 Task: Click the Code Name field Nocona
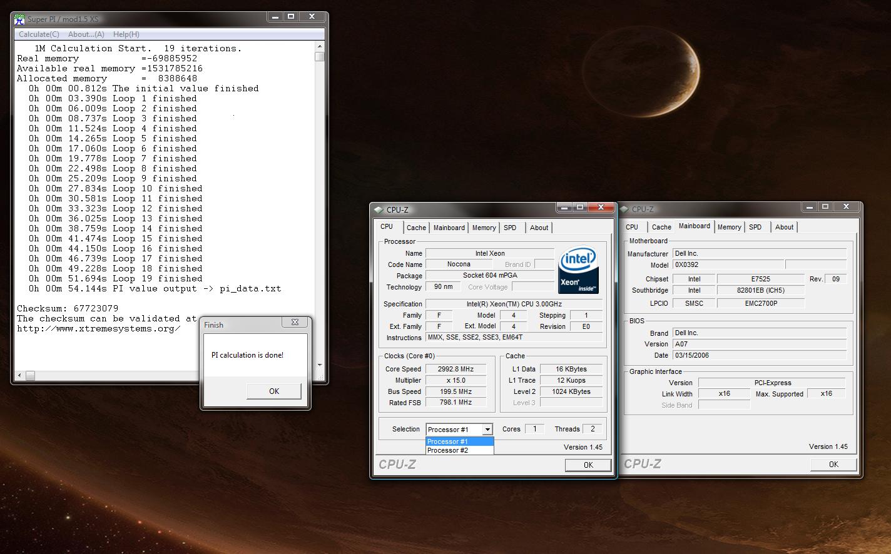click(459, 264)
